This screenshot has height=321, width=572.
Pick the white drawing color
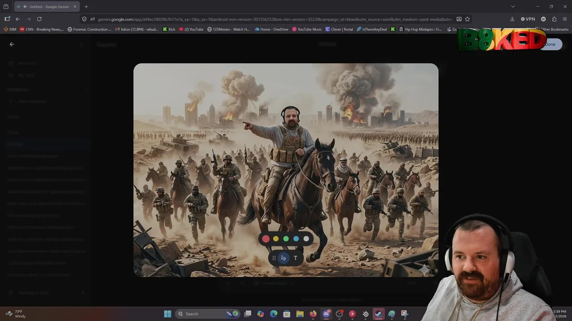click(306, 239)
